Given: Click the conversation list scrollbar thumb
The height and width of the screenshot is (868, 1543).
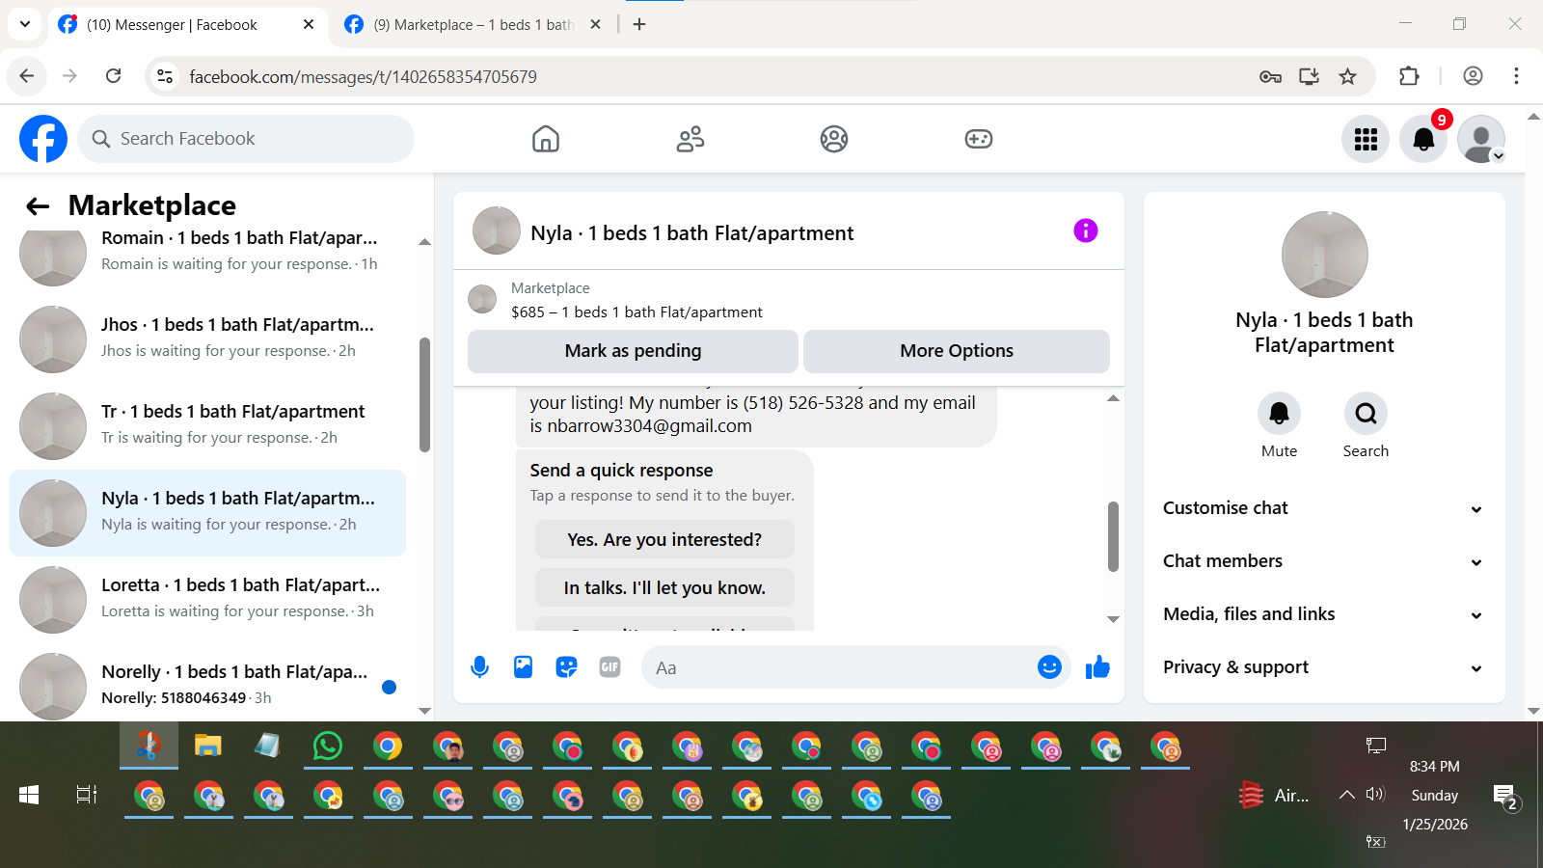Looking at the screenshot, I should click(424, 395).
